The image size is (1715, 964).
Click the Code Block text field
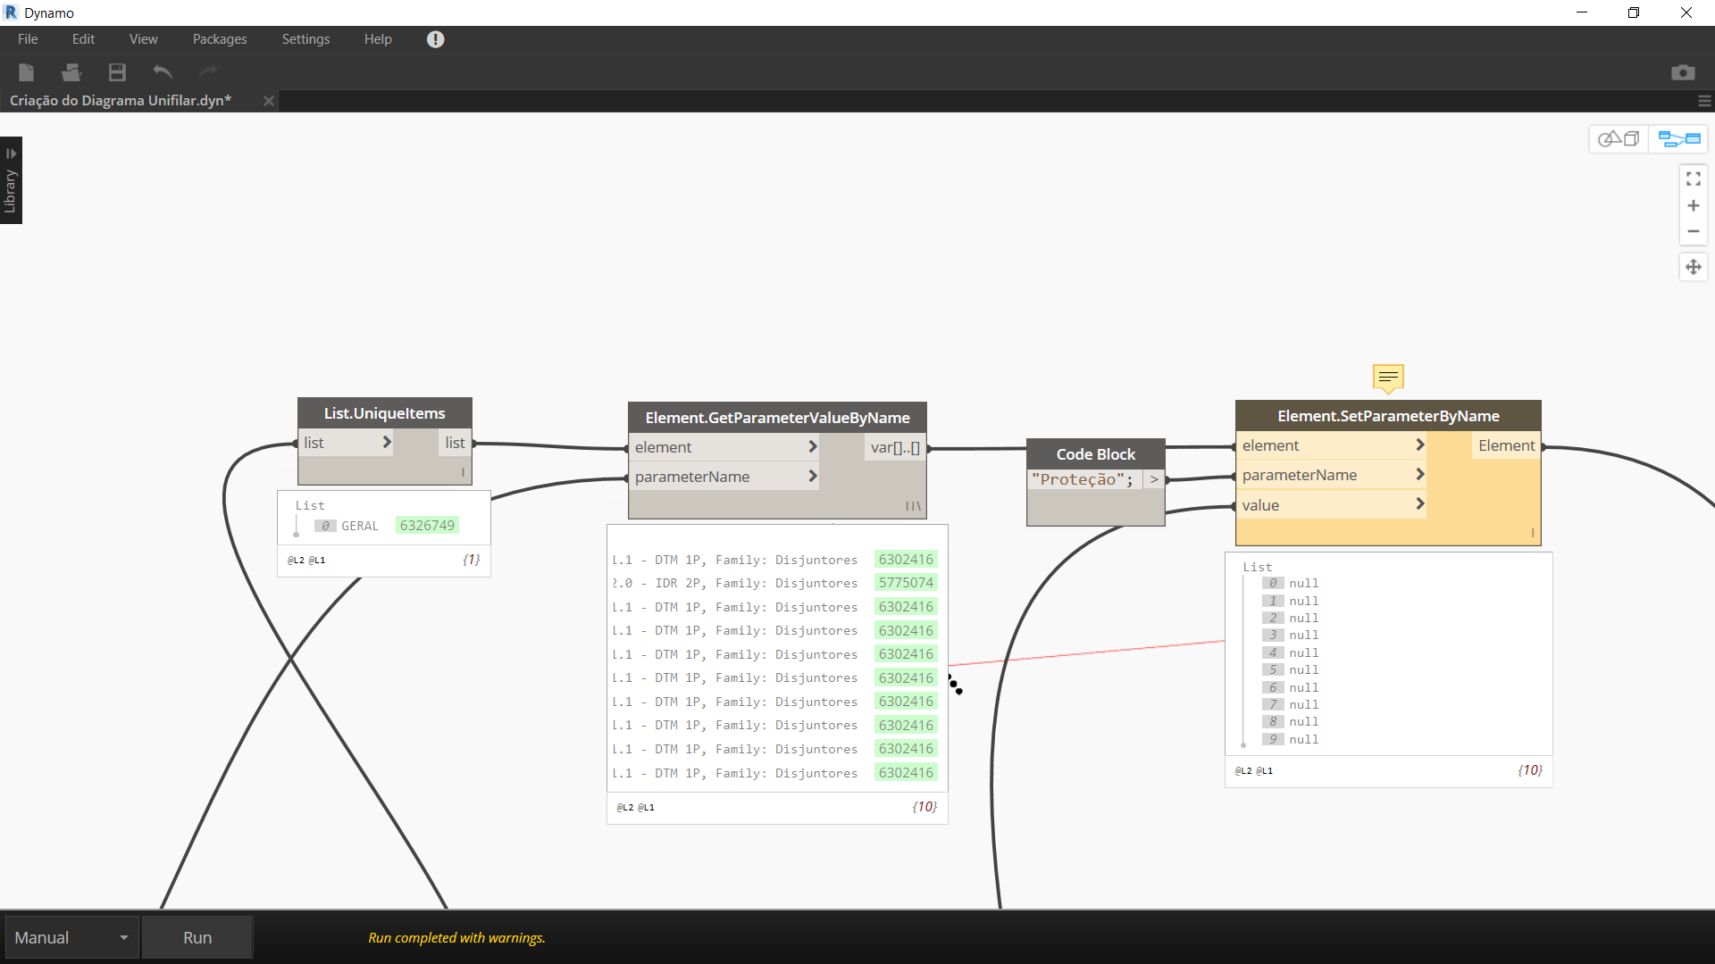[1083, 479]
